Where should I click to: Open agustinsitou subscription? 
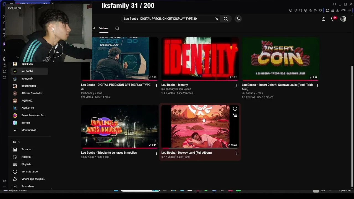pos(29,86)
